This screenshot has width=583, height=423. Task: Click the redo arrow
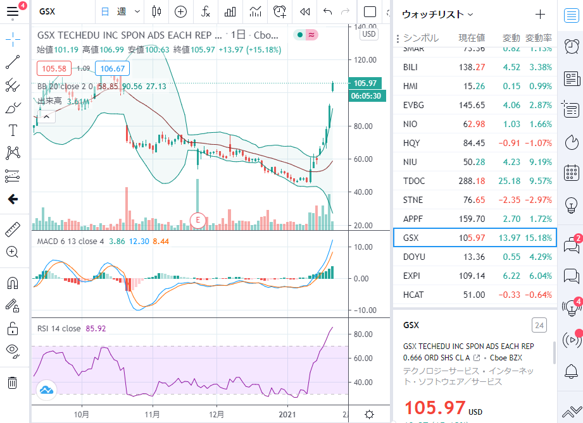[346, 12]
